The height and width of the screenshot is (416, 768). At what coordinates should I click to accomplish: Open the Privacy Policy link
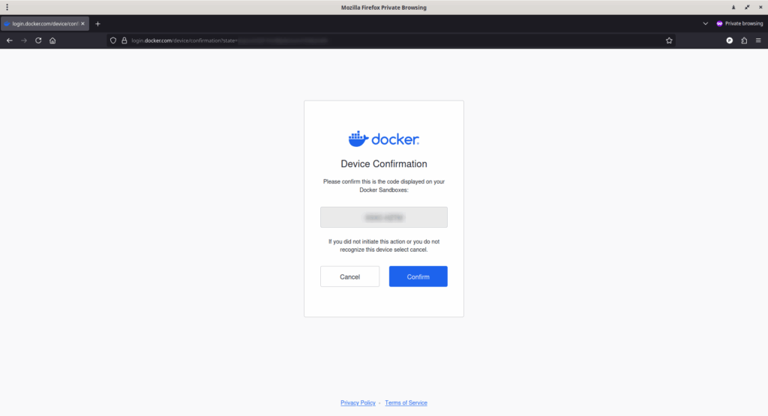(358, 403)
